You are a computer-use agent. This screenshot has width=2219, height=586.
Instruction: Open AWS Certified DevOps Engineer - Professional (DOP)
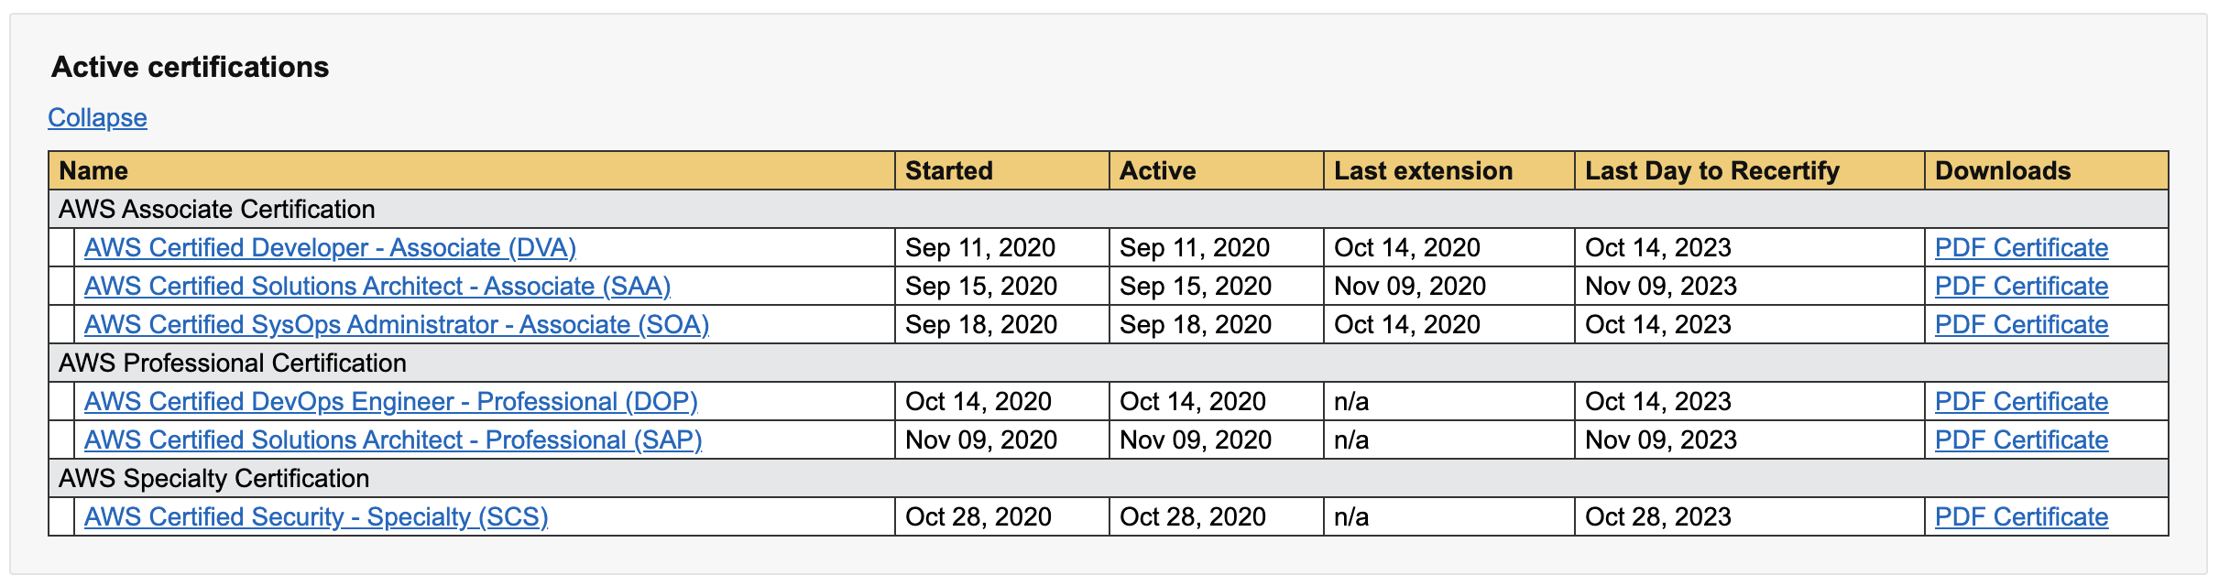tap(390, 401)
